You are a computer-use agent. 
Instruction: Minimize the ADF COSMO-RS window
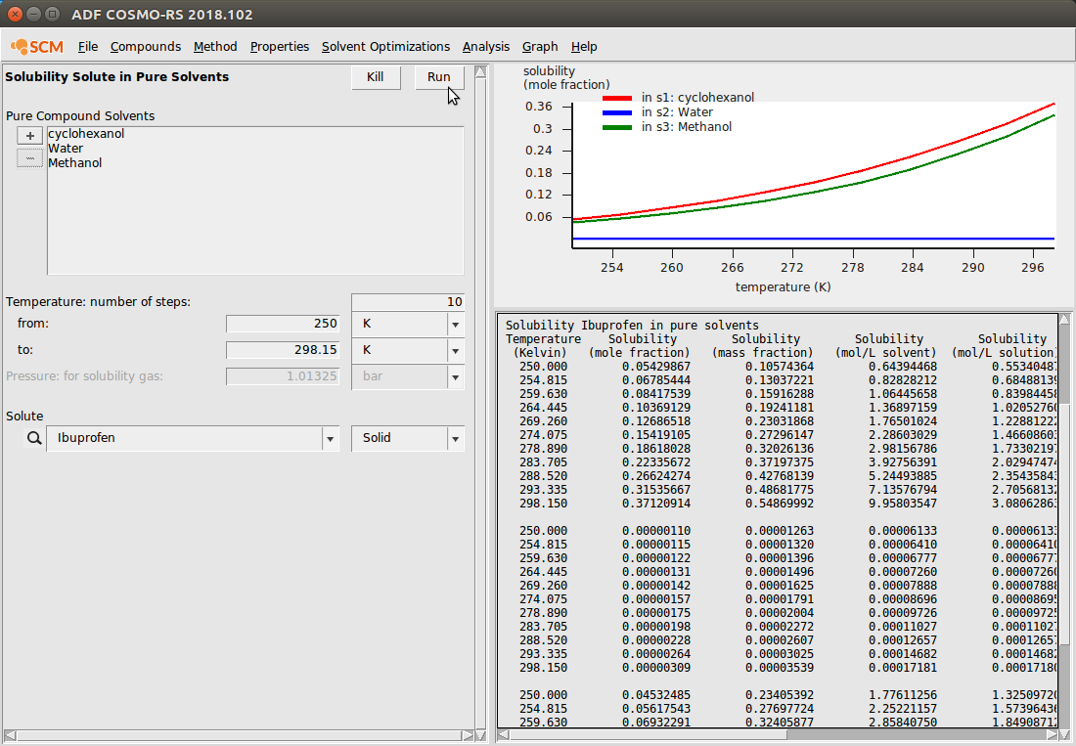click(x=33, y=14)
